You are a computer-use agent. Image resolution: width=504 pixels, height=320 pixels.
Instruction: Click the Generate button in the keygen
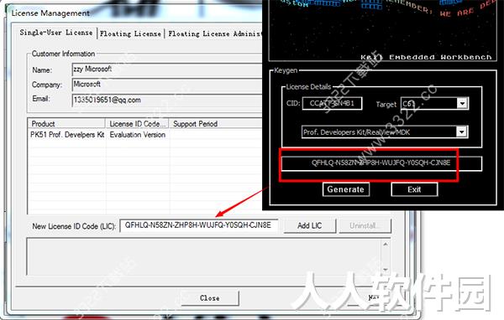pyautogui.click(x=346, y=189)
